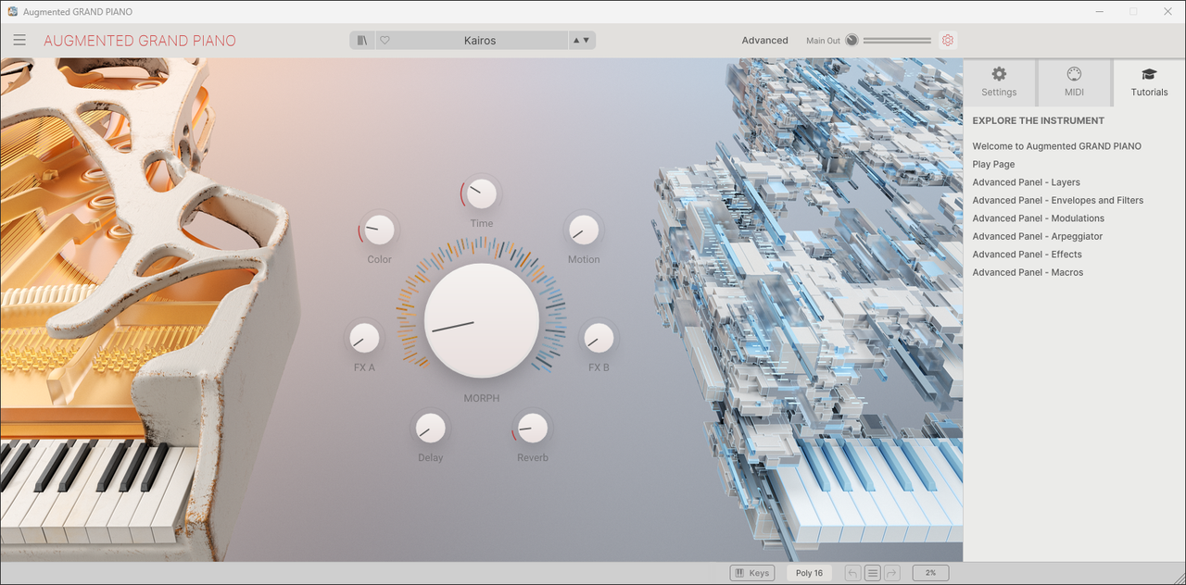Image resolution: width=1186 pixels, height=585 pixels.
Task: Click the MORPH label text
Action: [482, 398]
